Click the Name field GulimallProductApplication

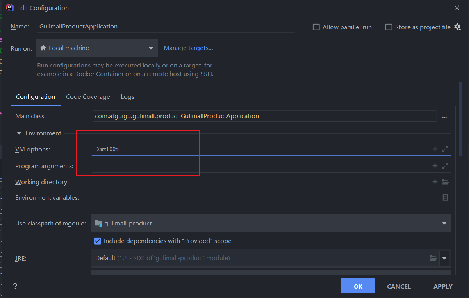pos(167,27)
